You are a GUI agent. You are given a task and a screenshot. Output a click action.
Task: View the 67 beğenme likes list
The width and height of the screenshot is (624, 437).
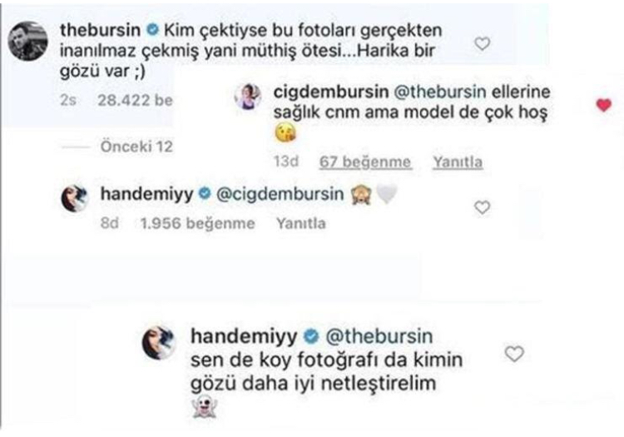coord(365,162)
